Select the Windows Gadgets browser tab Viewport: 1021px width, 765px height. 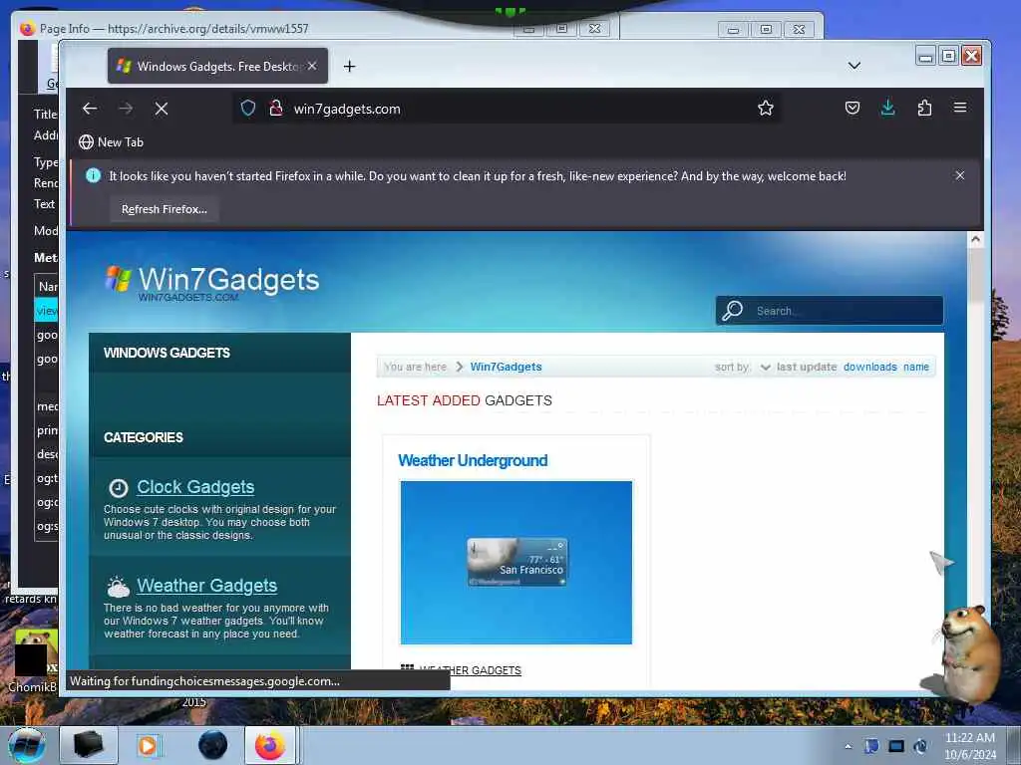click(x=217, y=66)
